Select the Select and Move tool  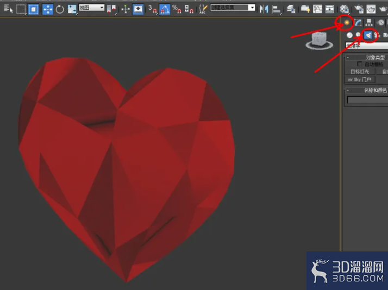47,9
